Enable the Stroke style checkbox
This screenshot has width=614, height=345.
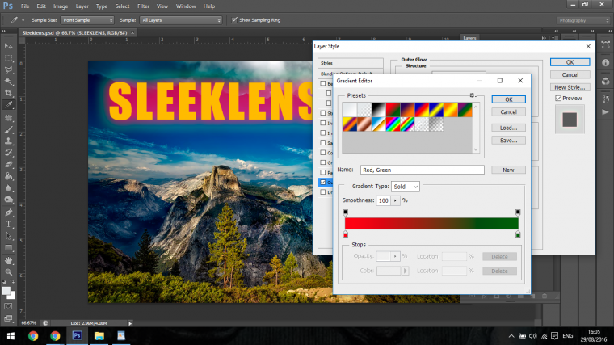[322, 113]
